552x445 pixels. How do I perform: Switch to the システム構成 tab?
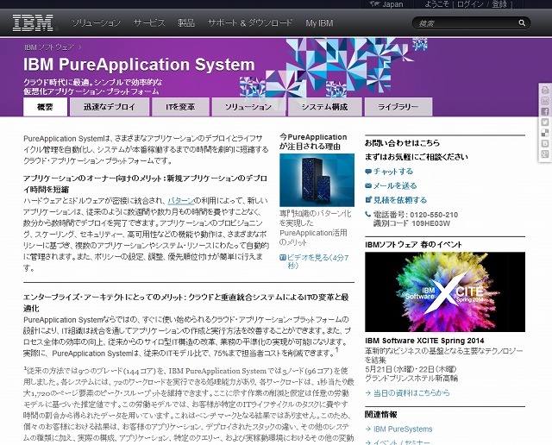324,107
